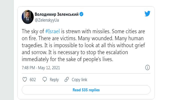Click the chain link icon
Screen dimensions: 181x100
(66, 79)
